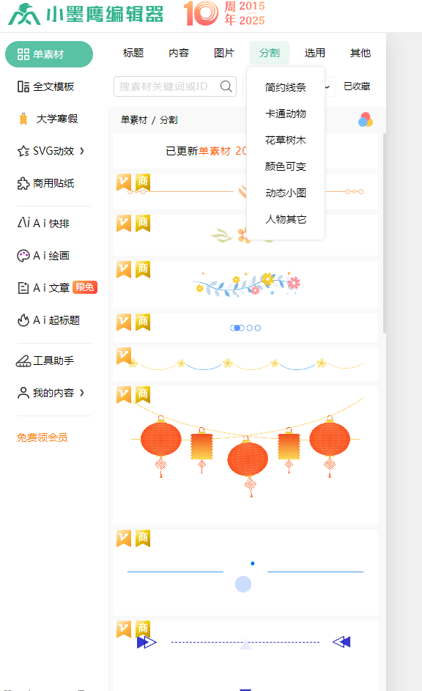Click VIP badge on lantern material
Viewport: 422px width, 691px height.
click(124, 395)
